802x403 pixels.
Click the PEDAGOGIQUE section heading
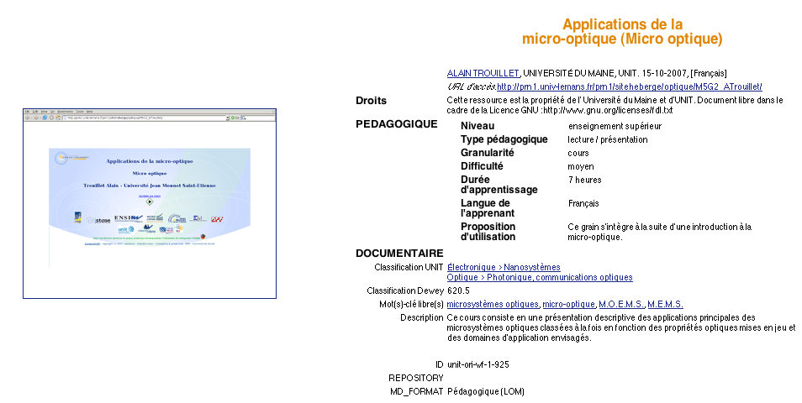click(x=397, y=124)
